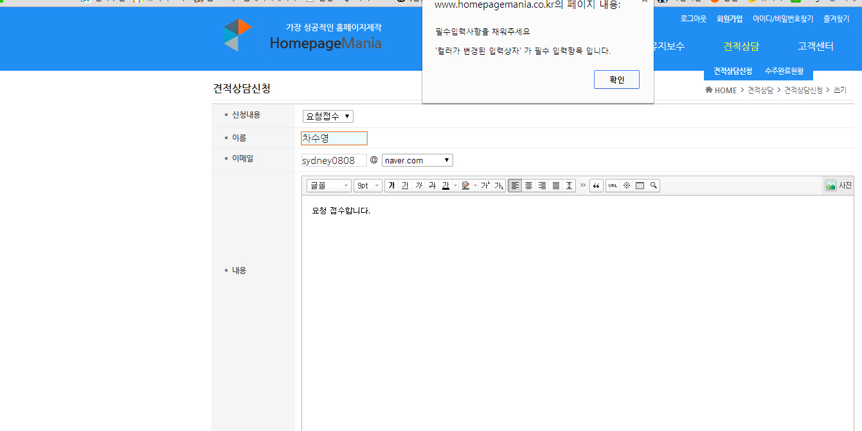Click the font color swatch button
The height and width of the screenshot is (431, 862).
pos(445,186)
